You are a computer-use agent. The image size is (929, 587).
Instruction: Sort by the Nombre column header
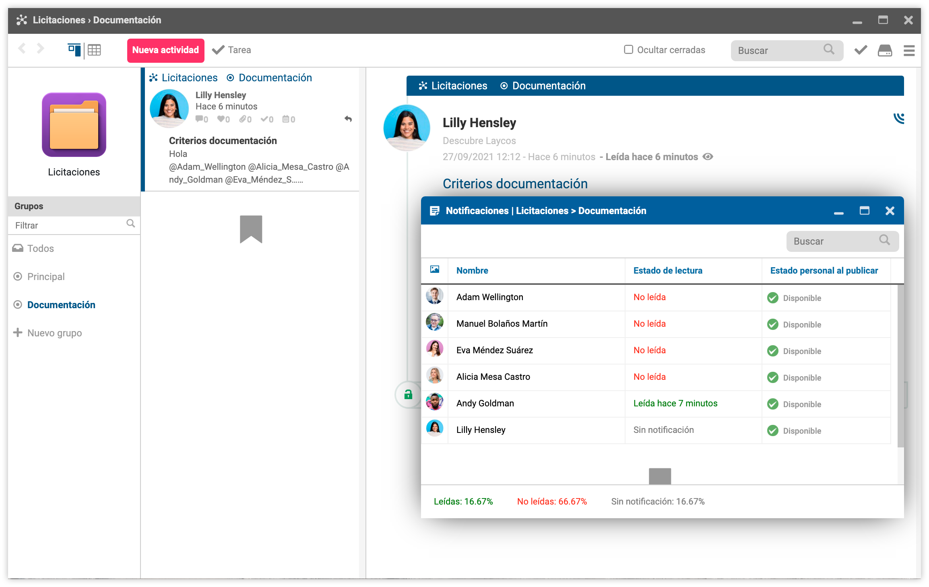(x=472, y=270)
